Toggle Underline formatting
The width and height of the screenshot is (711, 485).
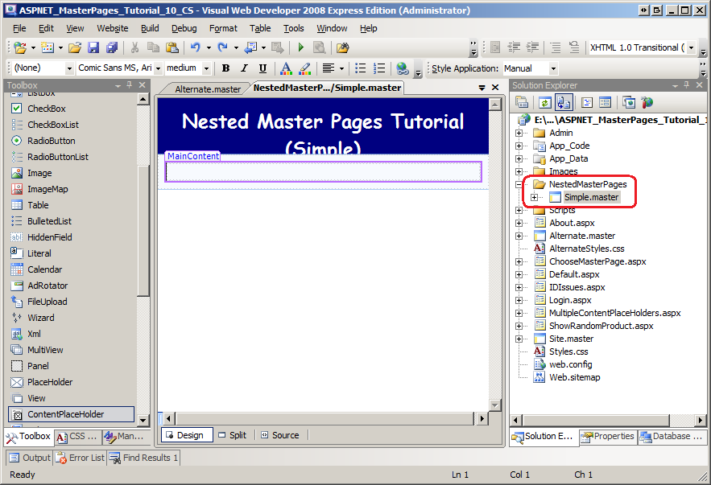click(263, 68)
